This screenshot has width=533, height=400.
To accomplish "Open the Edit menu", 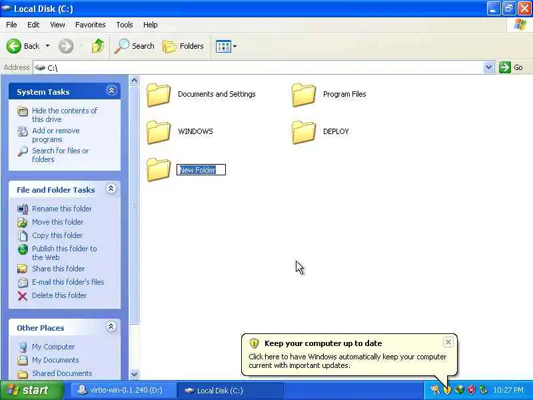I will click(33, 25).
